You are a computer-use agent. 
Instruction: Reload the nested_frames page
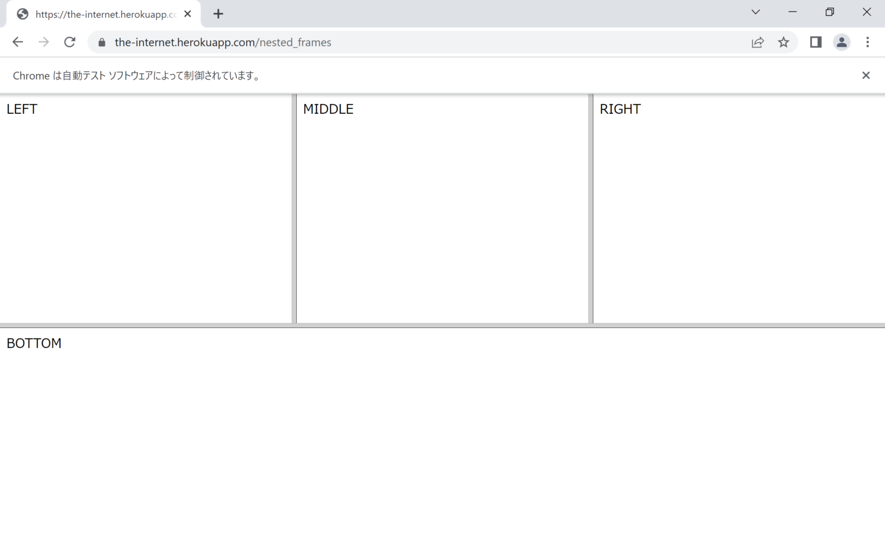tap(70, 42)
